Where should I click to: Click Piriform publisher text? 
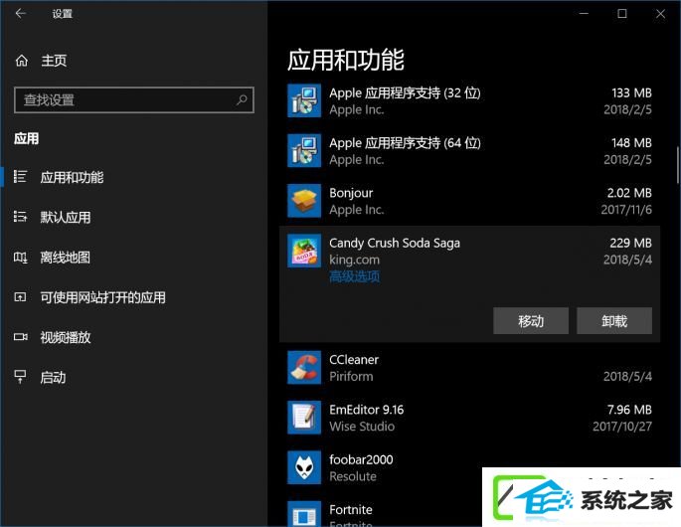[x=351, y=376]
